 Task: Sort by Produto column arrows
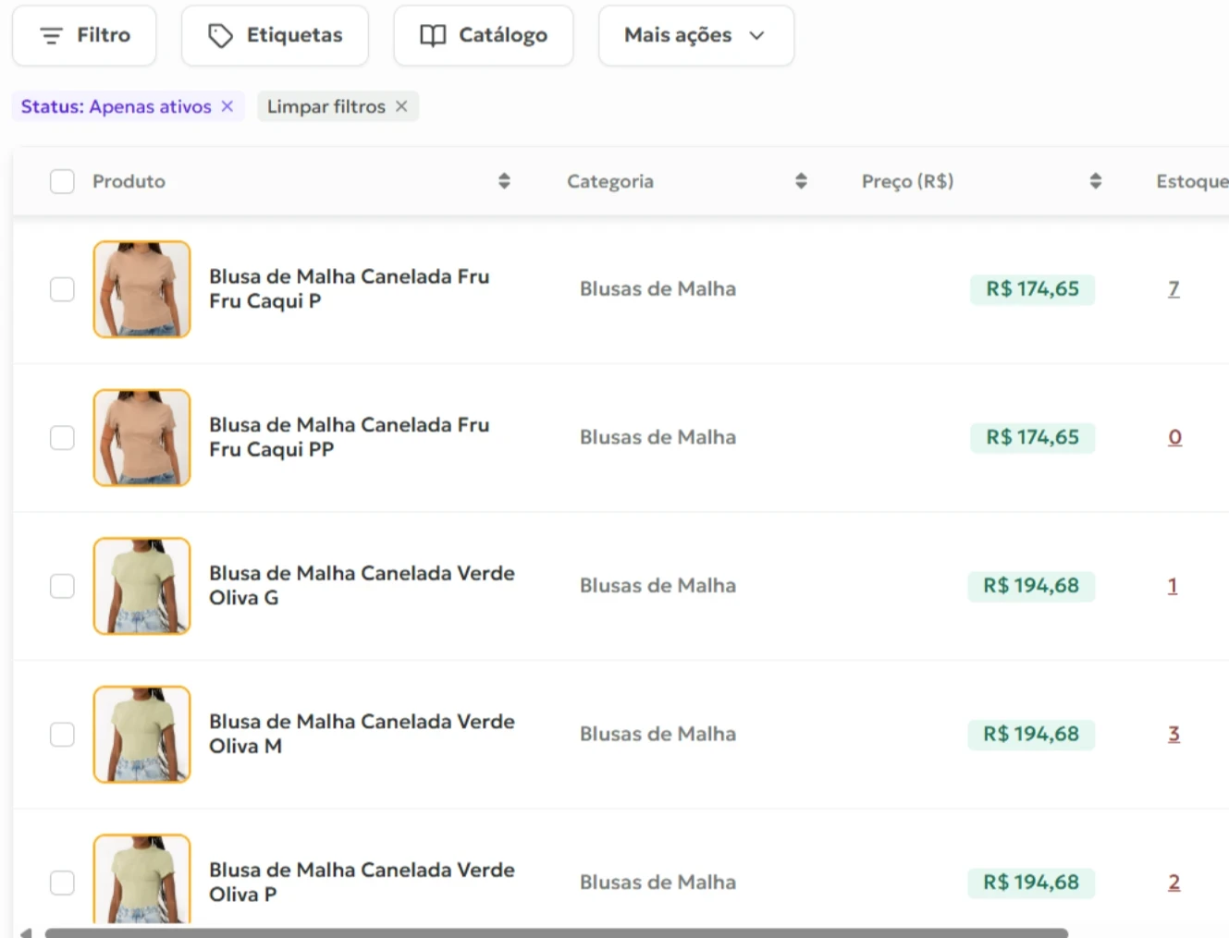tap(504, 181)
